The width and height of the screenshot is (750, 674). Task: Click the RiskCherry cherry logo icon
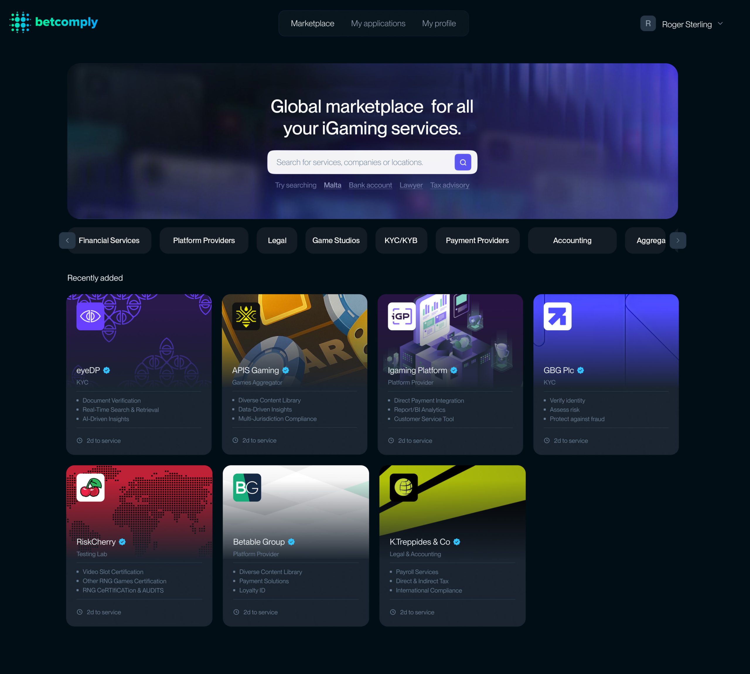coord(90,487)
